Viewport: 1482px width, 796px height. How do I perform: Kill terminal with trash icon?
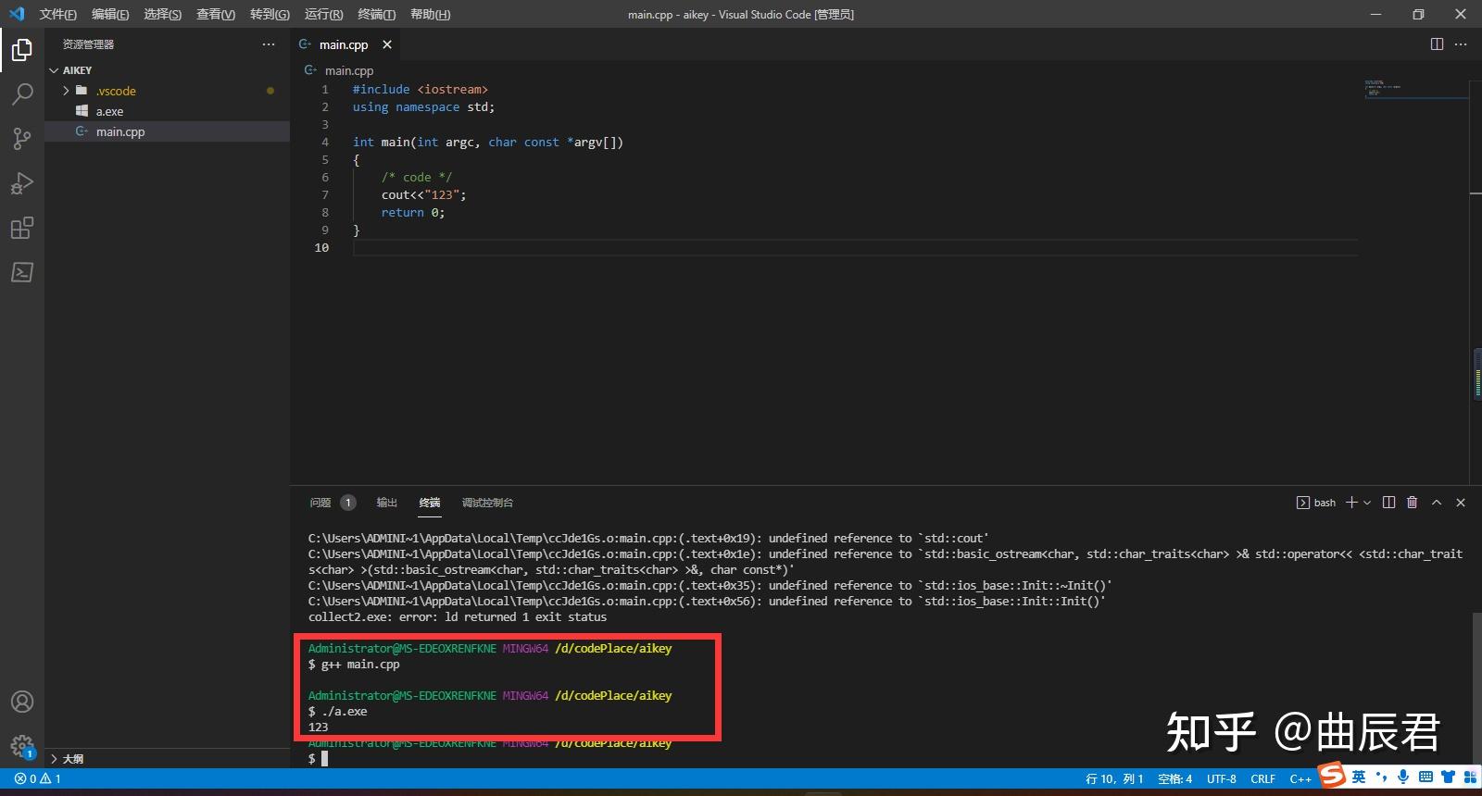point(1413,503)
